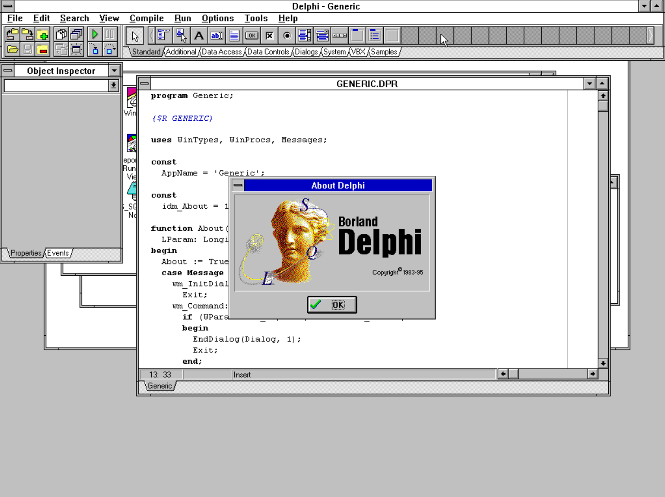The width and height of the screenshot is (665, 497).
Task: Switch to the Standard palette tab
Action: pos(146,52)
